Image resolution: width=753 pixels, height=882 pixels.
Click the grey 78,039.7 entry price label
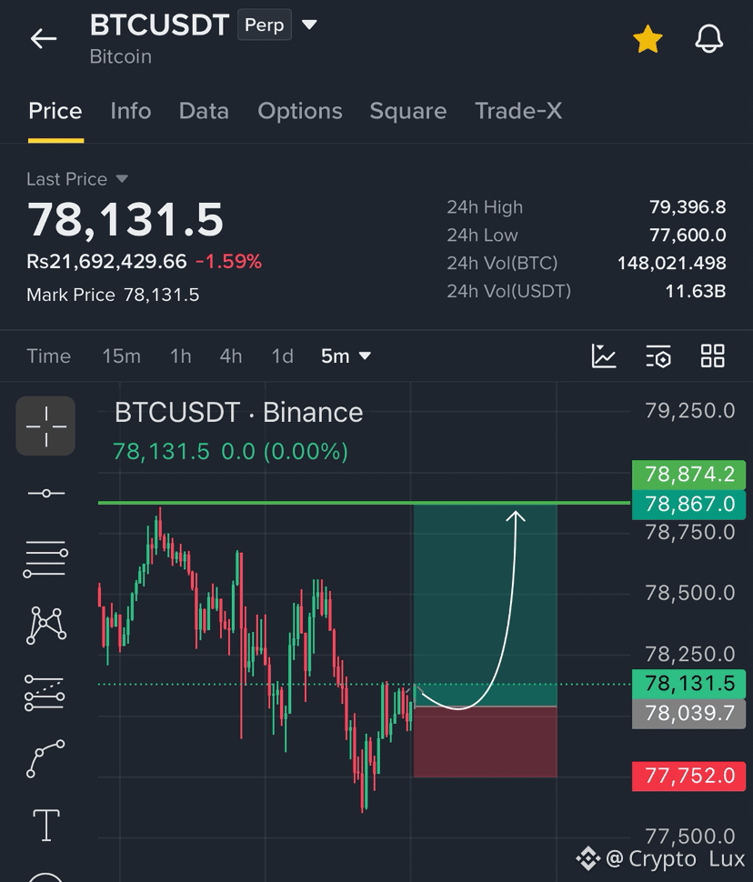click(688, 713)
